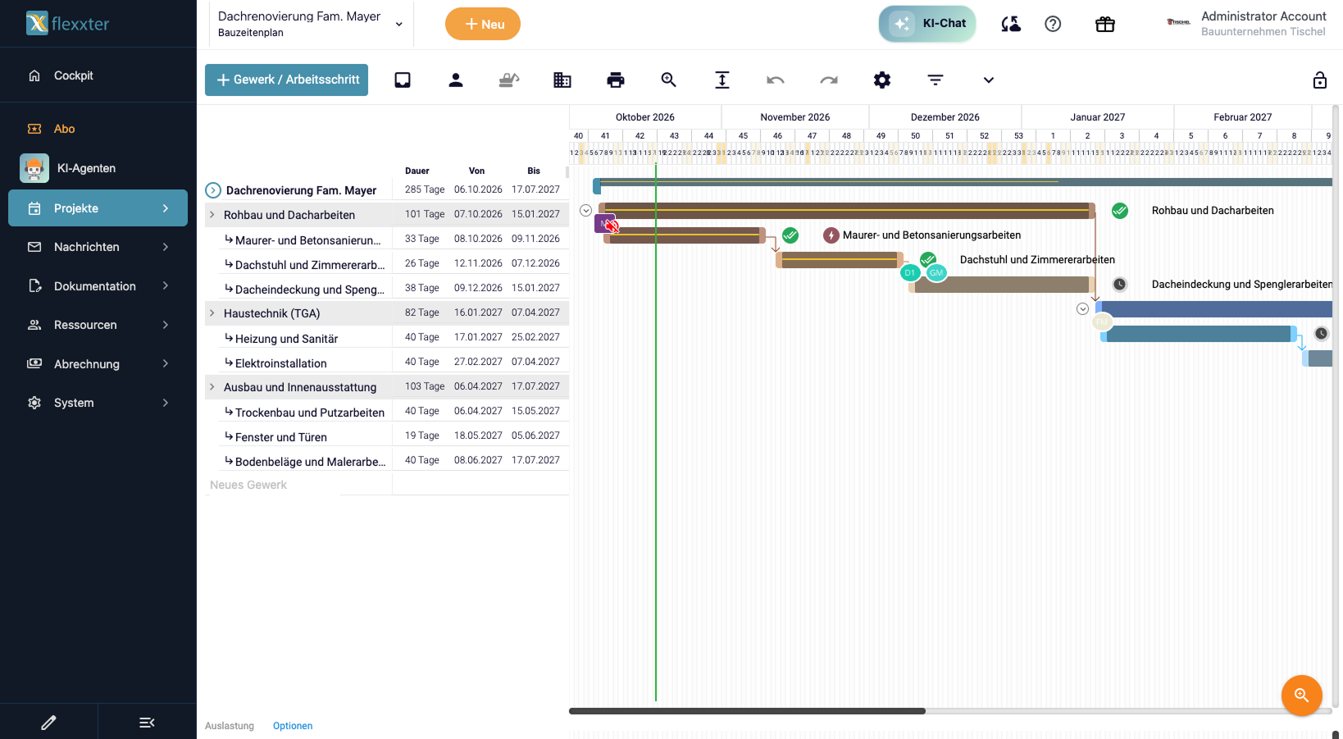Select the Heizung und Sanitär row
This screenshot has height=739, width=1343.
click(387, 338)
